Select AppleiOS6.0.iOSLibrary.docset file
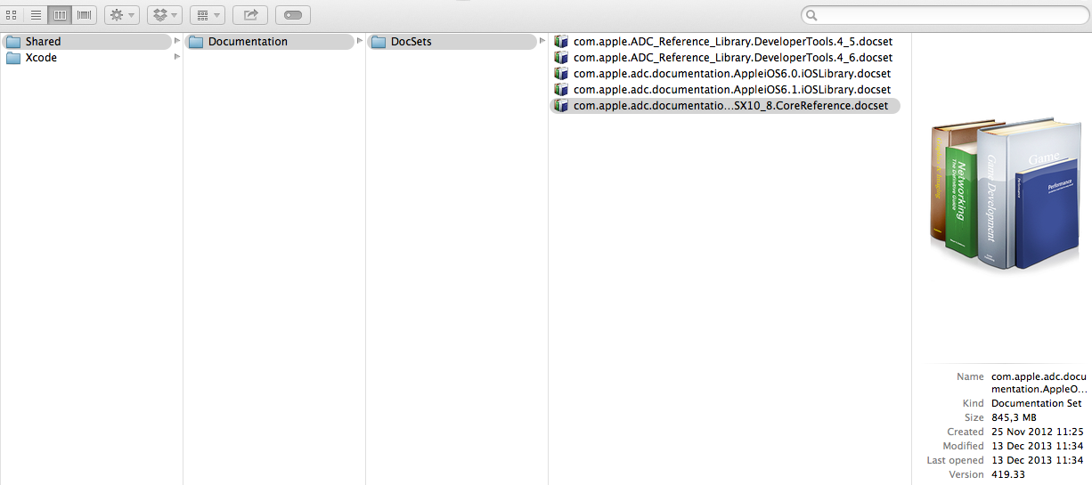 725,74
